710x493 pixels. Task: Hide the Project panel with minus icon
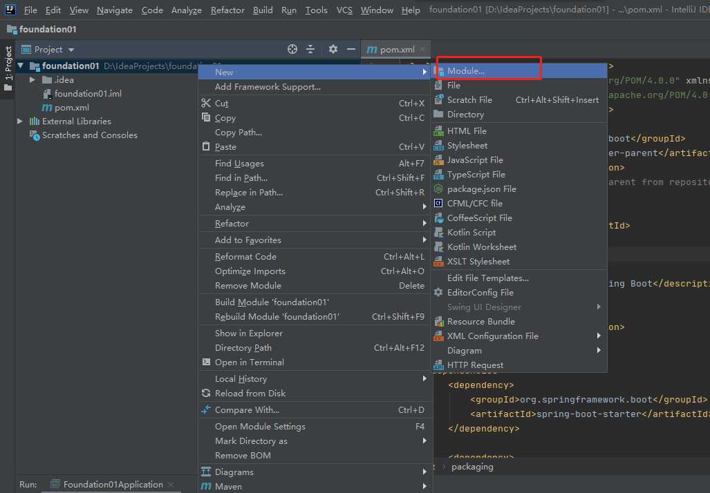tap(351, 49)
